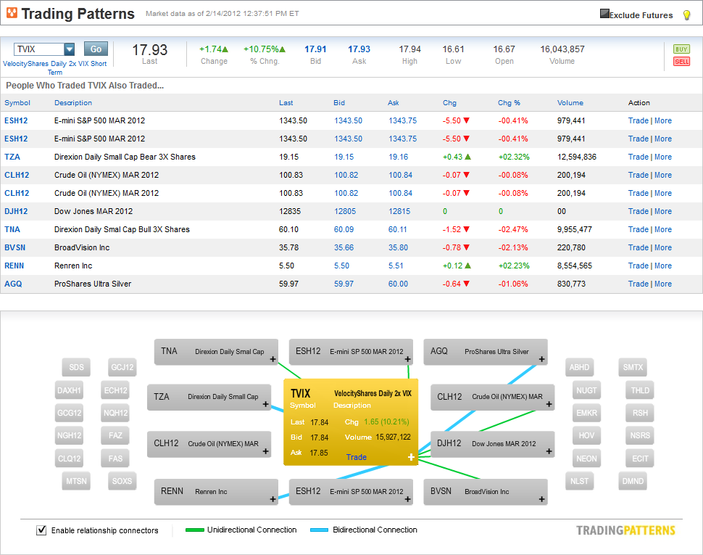The width and height of the screenshot is (703, 555).
Task: Sort by the Description column header
Action: click(73, 103)
